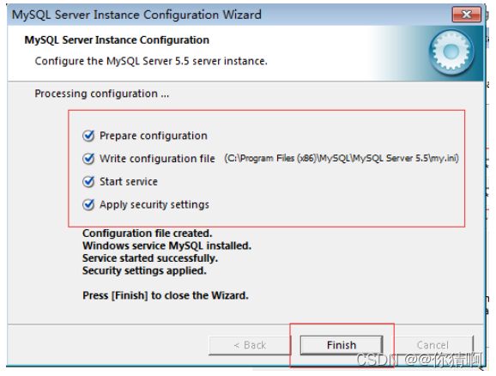Screen dimensions: 496x376
Task: Click the Cancel button
Action: [432, 345]
